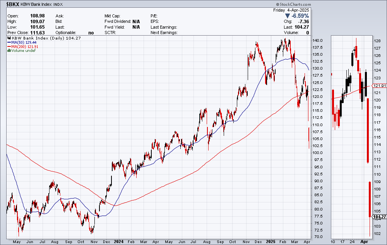Click the Fwd Dividend N/A value
Screen dimensions: 387x245
[136, 21]
